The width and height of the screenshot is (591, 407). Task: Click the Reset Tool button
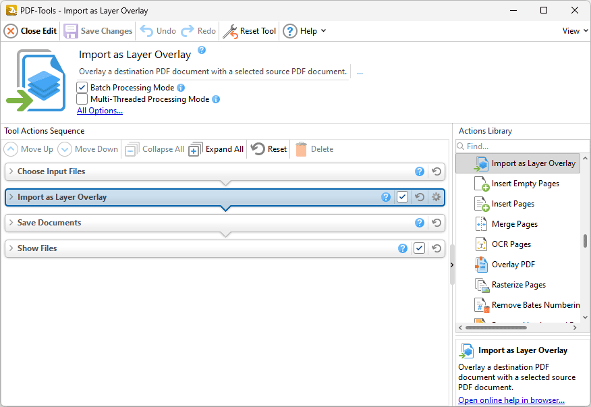click(250, 31)
